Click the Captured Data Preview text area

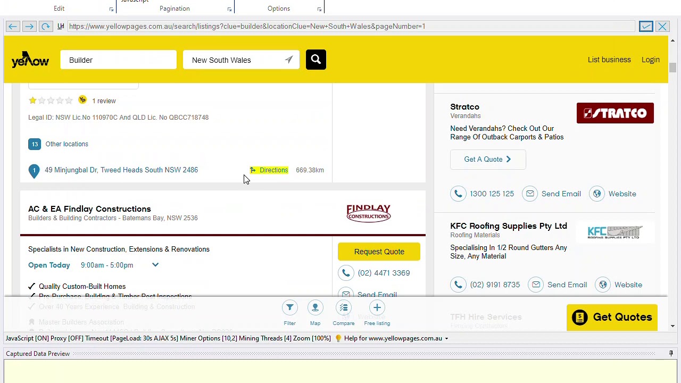click(x=340, y=371)
